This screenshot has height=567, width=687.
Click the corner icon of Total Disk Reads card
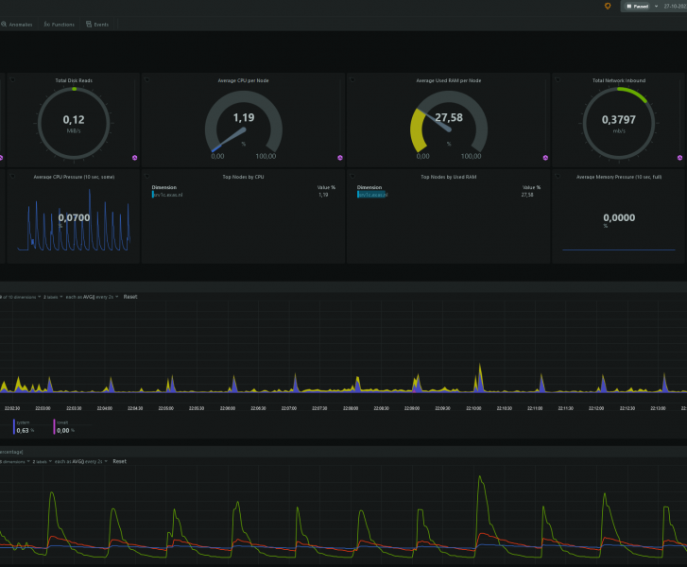[x=12, y=79]
